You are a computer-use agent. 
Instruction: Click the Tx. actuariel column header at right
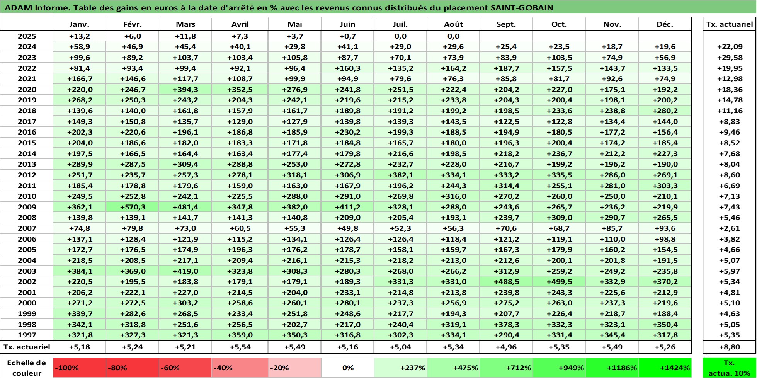(x=730, y=24)
